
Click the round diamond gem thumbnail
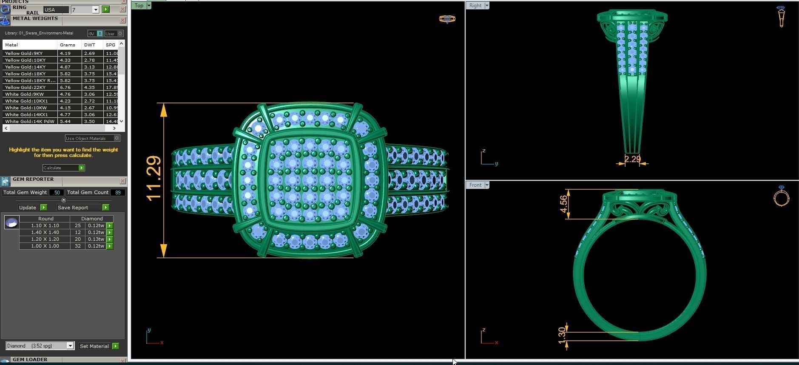point(11,222)
